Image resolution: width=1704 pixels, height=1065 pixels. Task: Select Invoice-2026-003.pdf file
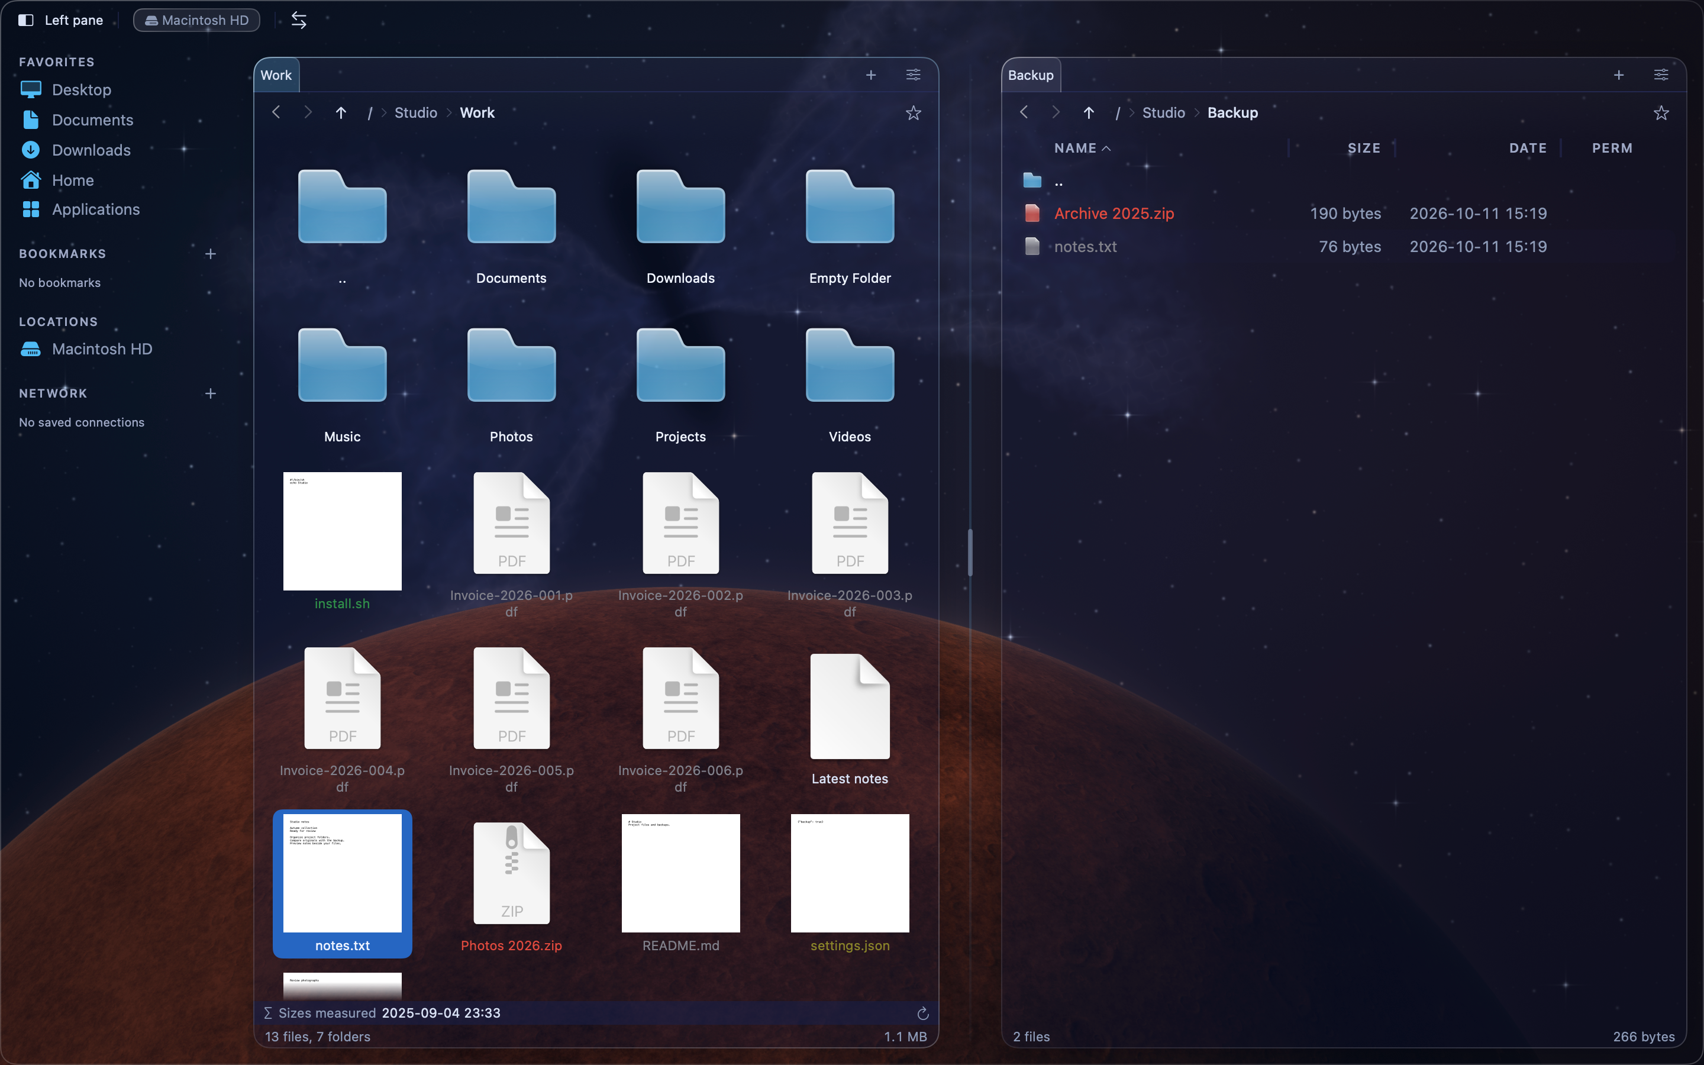850,545
